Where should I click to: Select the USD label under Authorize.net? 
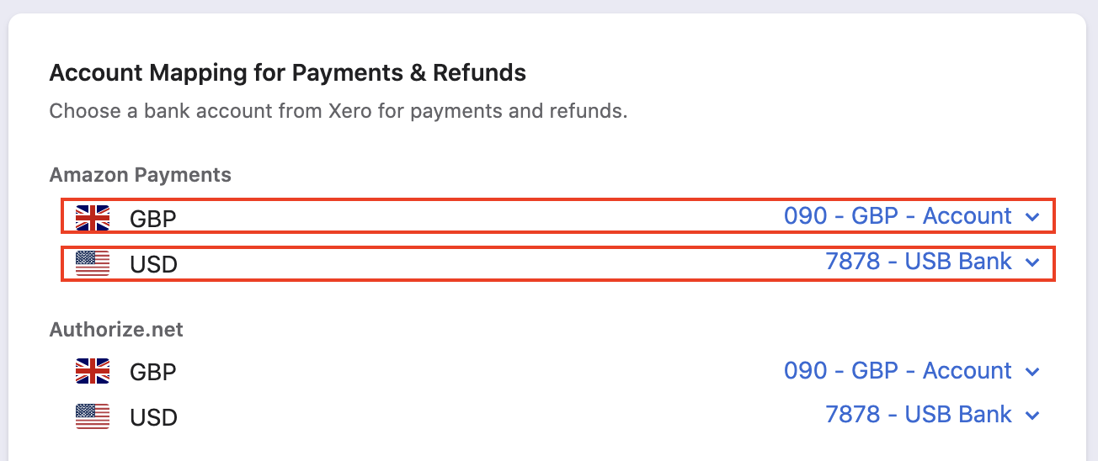point(153,417)
